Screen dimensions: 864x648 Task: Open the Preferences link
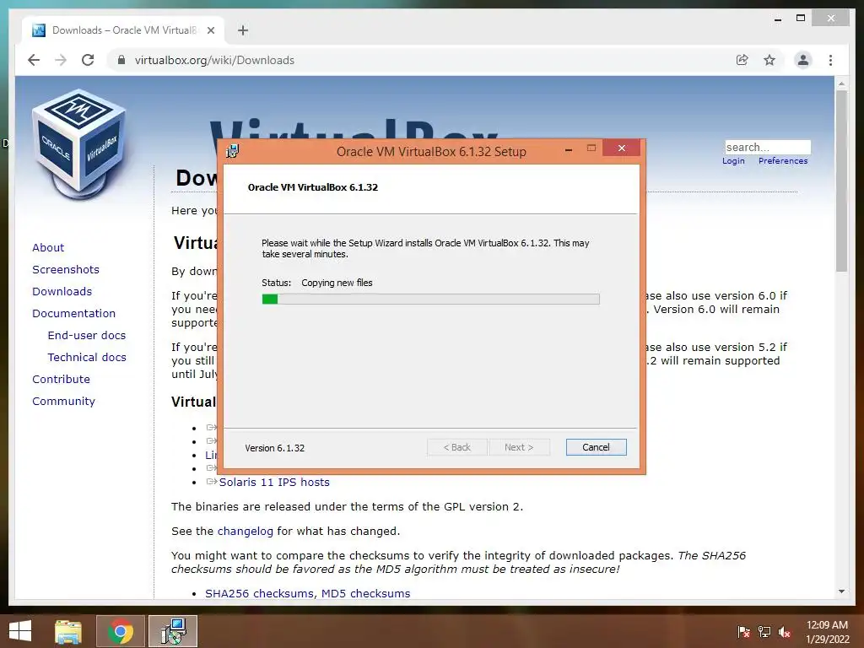click(x=783, y=161)
